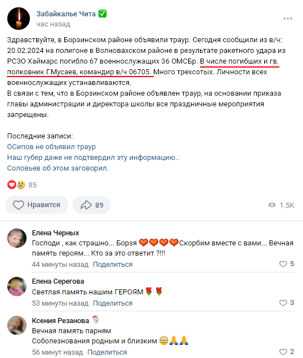The height and width of the screenshot is (358, 303).
Task: Open the Забайкалье Чита community page
Action: point(66,14)
